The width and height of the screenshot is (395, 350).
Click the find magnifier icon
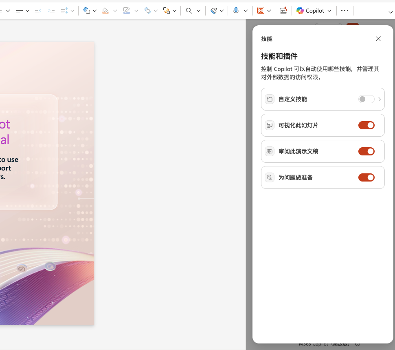click(189, 11)
